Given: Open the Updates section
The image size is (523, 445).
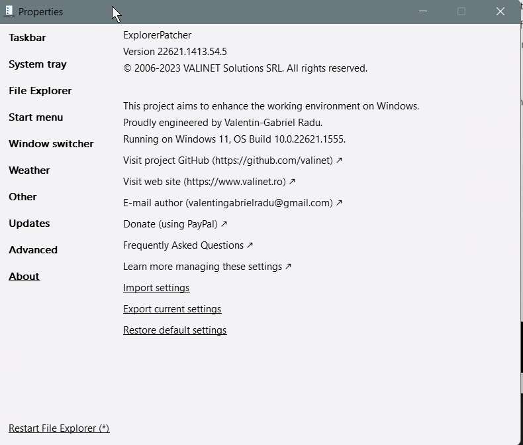Looking at the screenshot, I should pos(29,223).
